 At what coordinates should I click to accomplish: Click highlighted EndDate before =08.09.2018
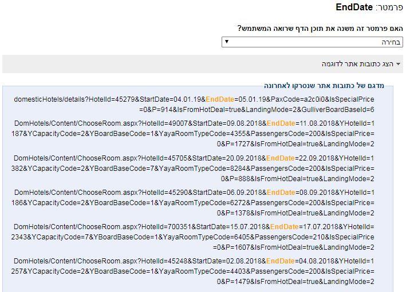tap(281, 193)
